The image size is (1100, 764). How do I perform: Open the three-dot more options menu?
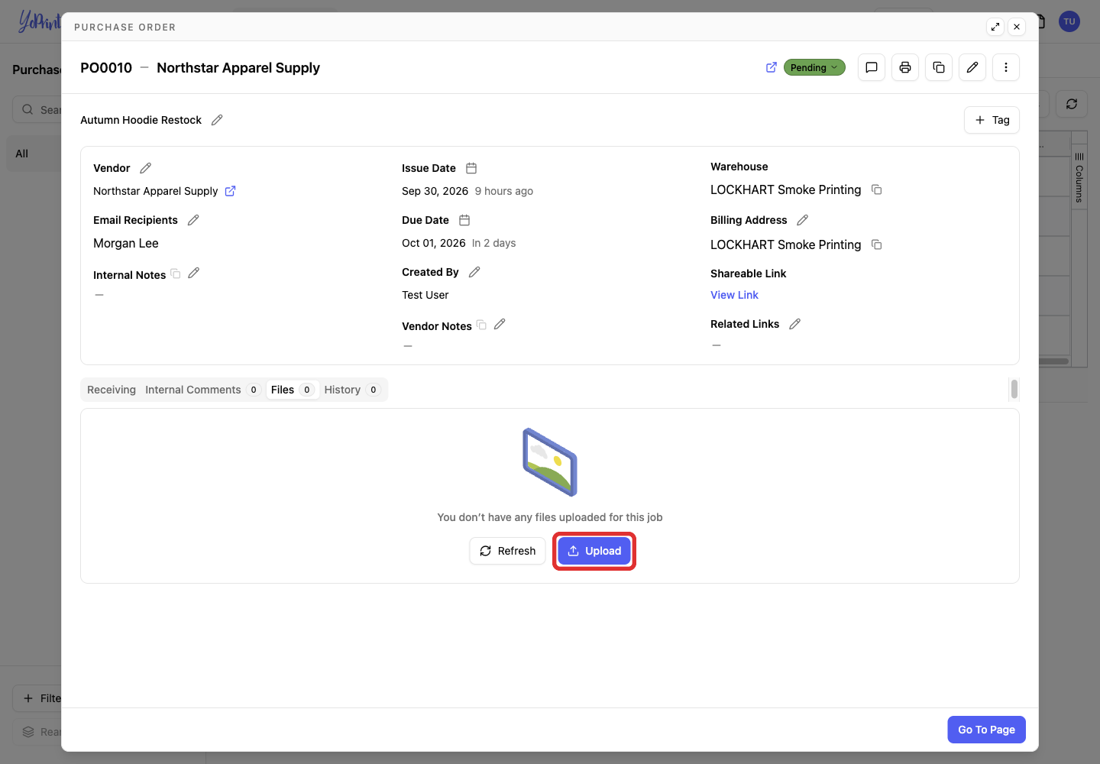[1006, 67]
